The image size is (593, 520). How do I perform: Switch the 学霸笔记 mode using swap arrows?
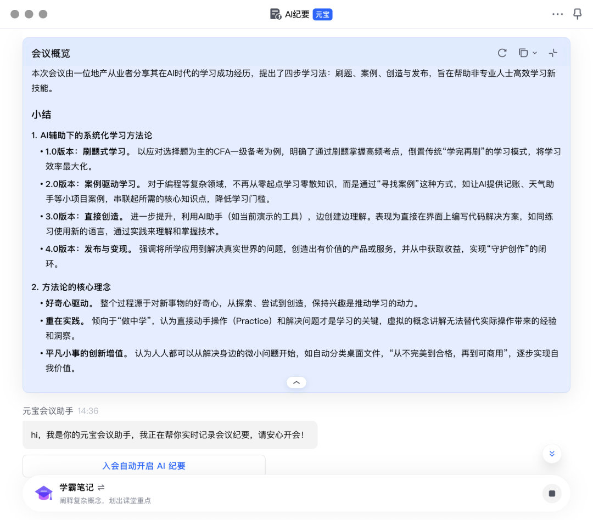tap(101, 488)
